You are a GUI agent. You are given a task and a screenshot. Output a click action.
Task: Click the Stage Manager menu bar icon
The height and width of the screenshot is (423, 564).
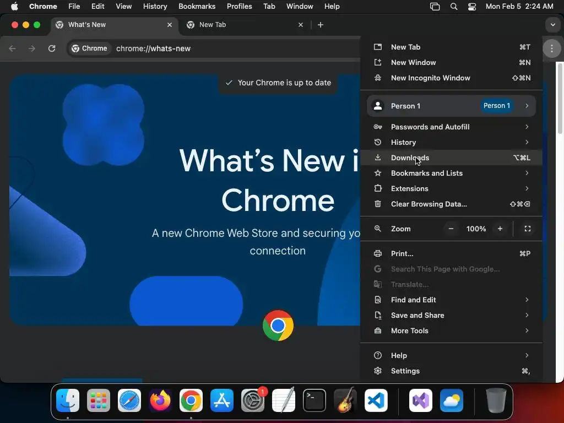pos(435,7)
